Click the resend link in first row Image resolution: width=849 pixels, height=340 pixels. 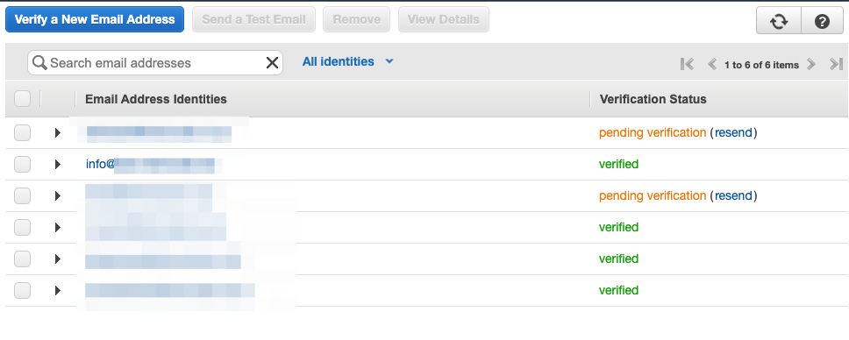734,132
